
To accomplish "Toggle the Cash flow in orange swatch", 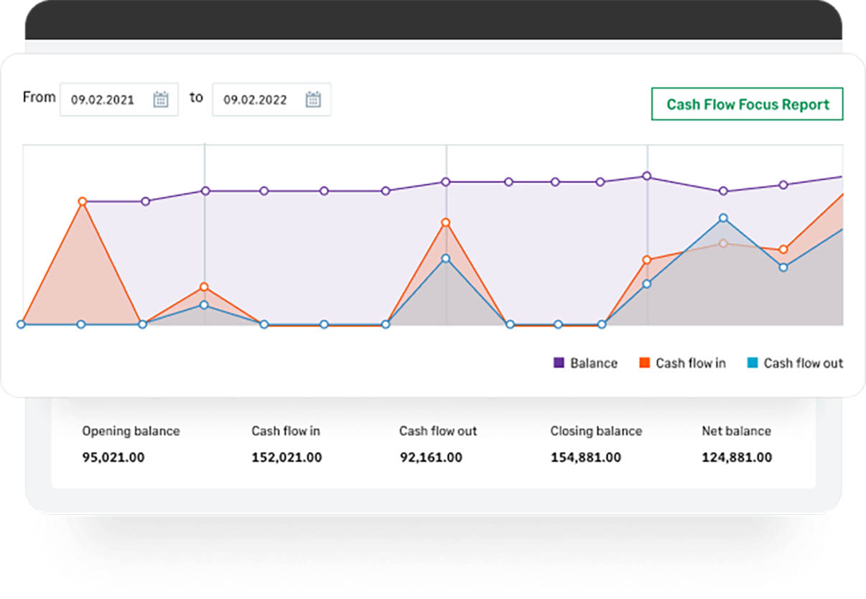I will pyautogui.click(x=644, y=363).
